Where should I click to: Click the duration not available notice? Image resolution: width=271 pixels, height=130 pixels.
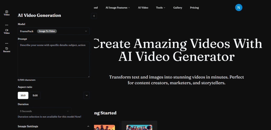[x=49, y=117]
